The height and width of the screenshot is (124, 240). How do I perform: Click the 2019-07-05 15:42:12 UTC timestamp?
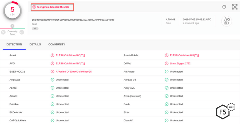pos(197,20)
